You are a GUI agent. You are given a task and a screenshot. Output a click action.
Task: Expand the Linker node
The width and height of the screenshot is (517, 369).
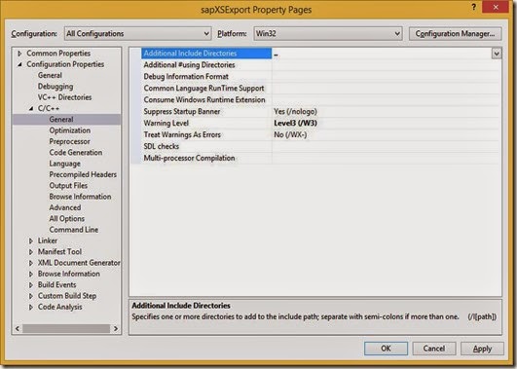pos(31,241)
